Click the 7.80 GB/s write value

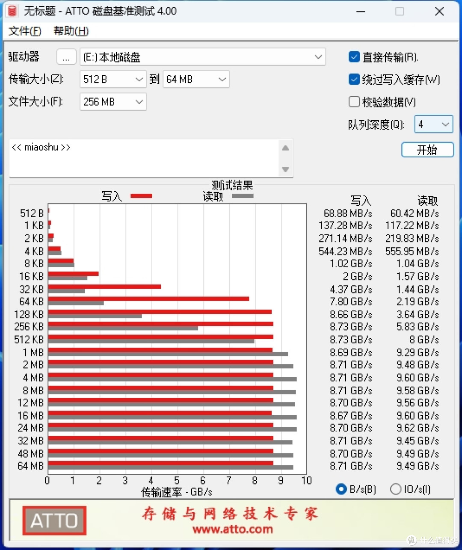click(351, 302)
